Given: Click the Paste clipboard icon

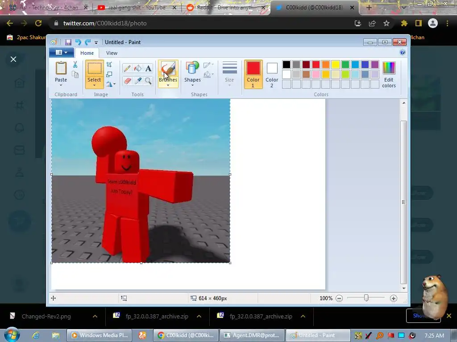Looking at the screenshot, I should coord(61,68).
